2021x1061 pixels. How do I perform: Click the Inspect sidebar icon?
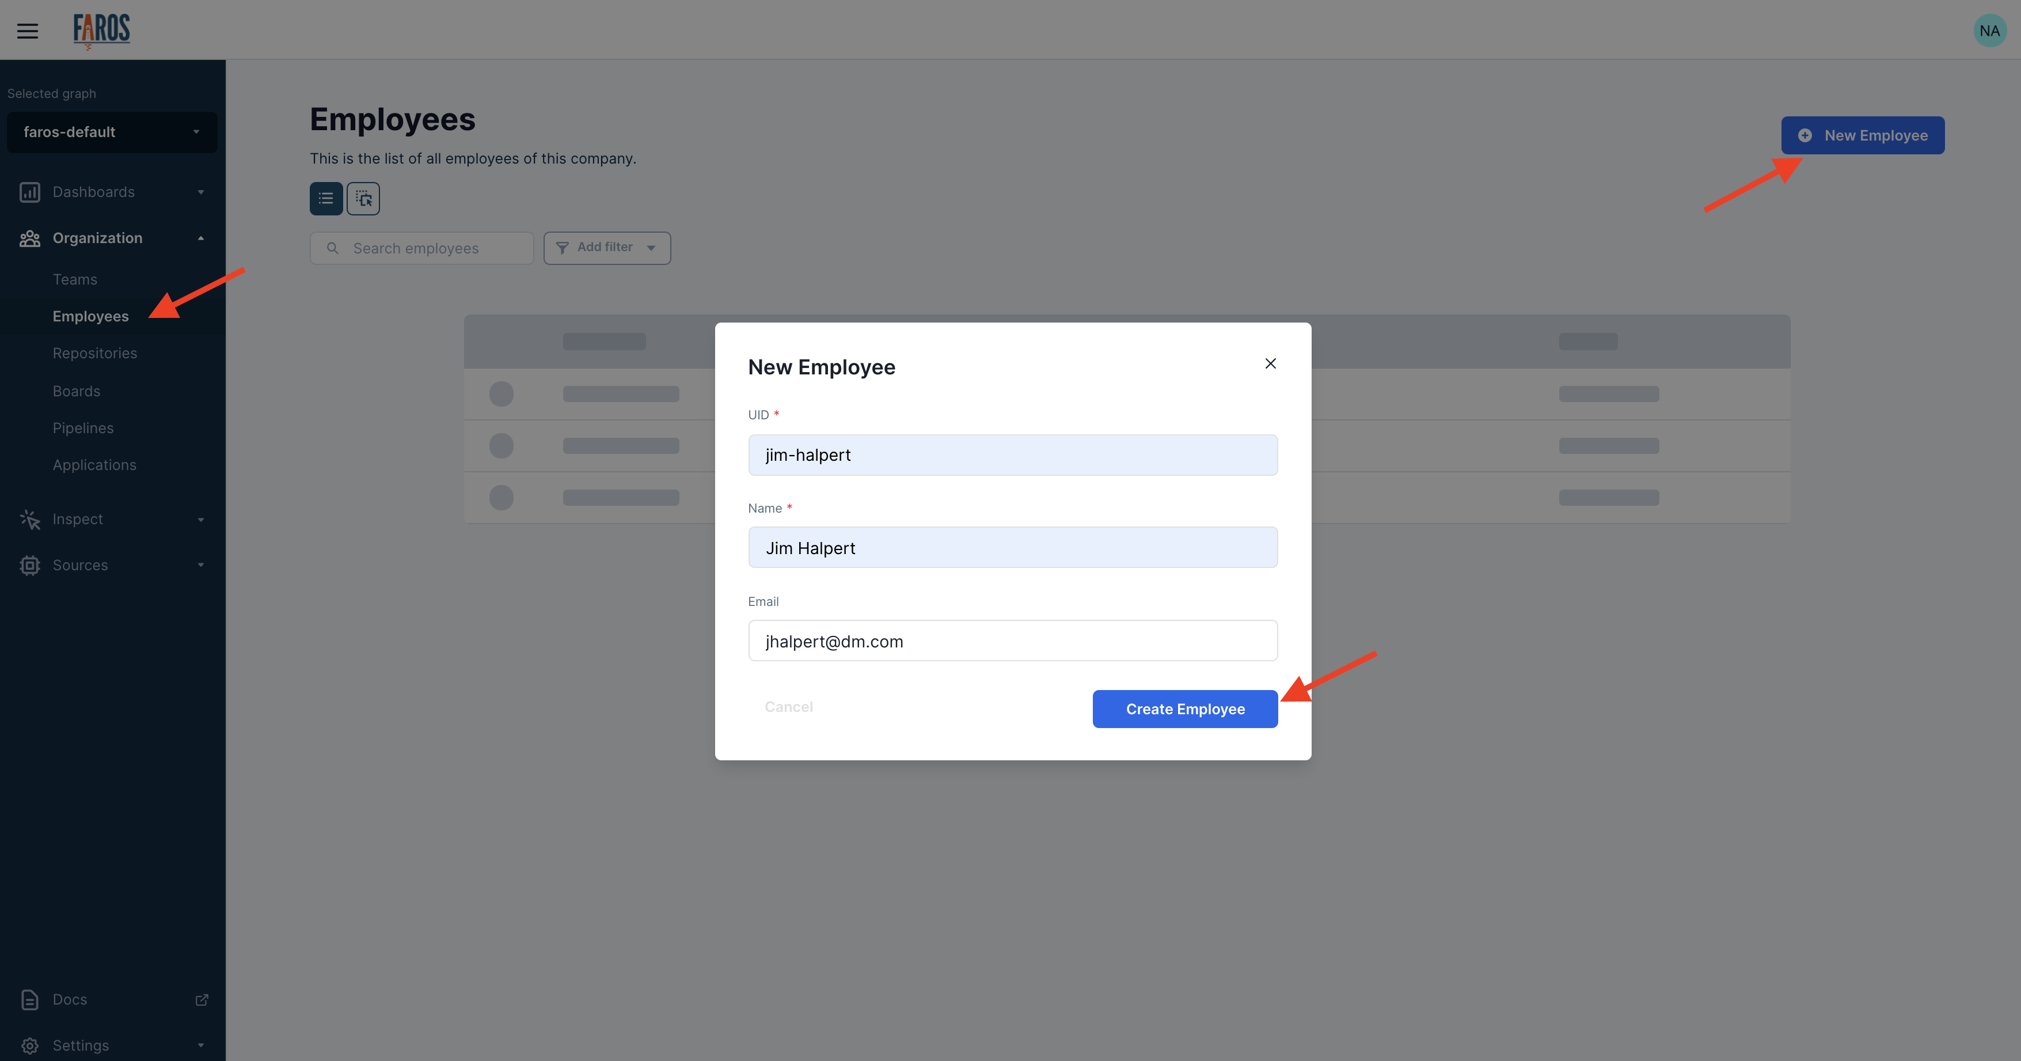tap(30, 520)
